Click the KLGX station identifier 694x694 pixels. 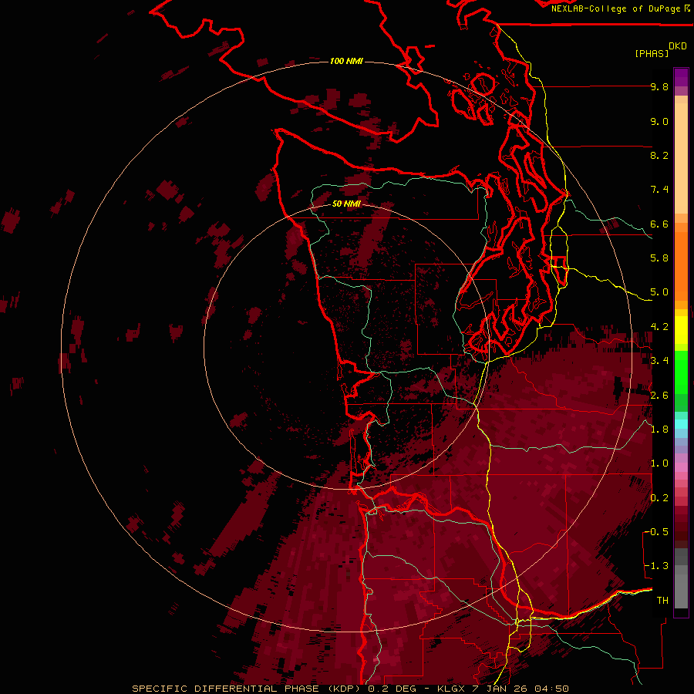click(451, 689)
